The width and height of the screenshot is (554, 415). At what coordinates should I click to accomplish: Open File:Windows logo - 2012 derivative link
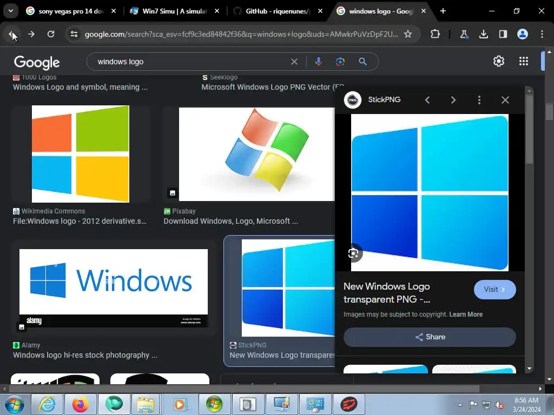pos(80,221)
